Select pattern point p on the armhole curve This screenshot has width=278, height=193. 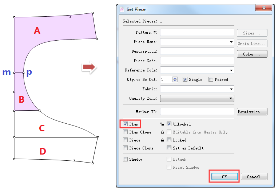[x=23, y=73]
